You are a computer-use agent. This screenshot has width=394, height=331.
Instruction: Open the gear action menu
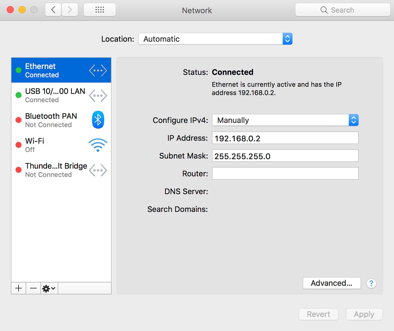click(49, 288)
